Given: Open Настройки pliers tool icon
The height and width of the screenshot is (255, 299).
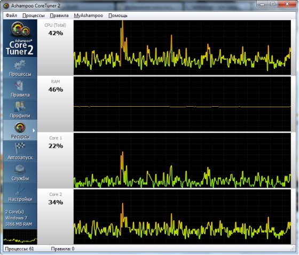Looking at the screenshot, I should (20, 190).
